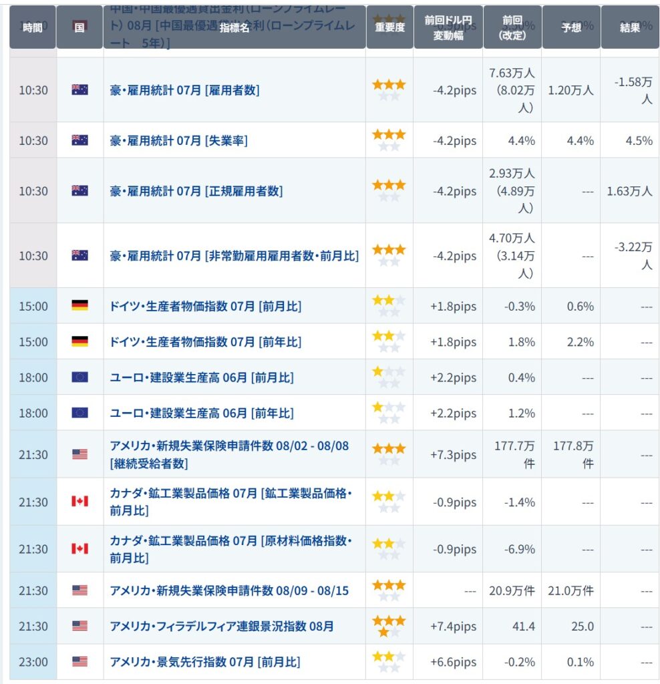Click forecast value 21.0万件
660x684 pixels.
click(x=570, y=590)
